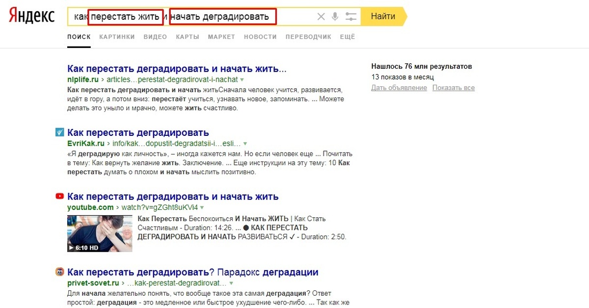589x308 pixels.
Task: Click the privet-sovet.ru owl favicon
Action: pos(59,272)
